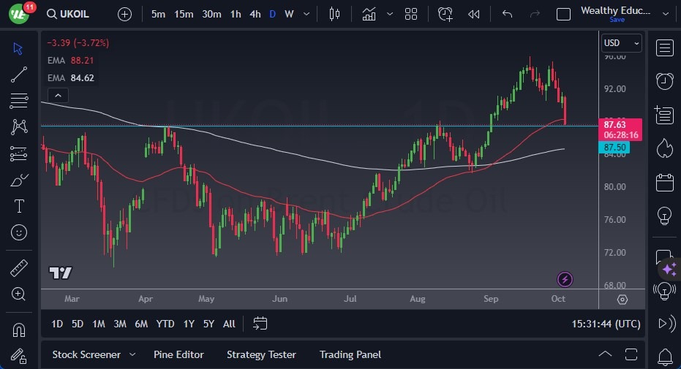Open the Alerts clock icon
Viewport: 681px width, 369px height.
[664, 81]
